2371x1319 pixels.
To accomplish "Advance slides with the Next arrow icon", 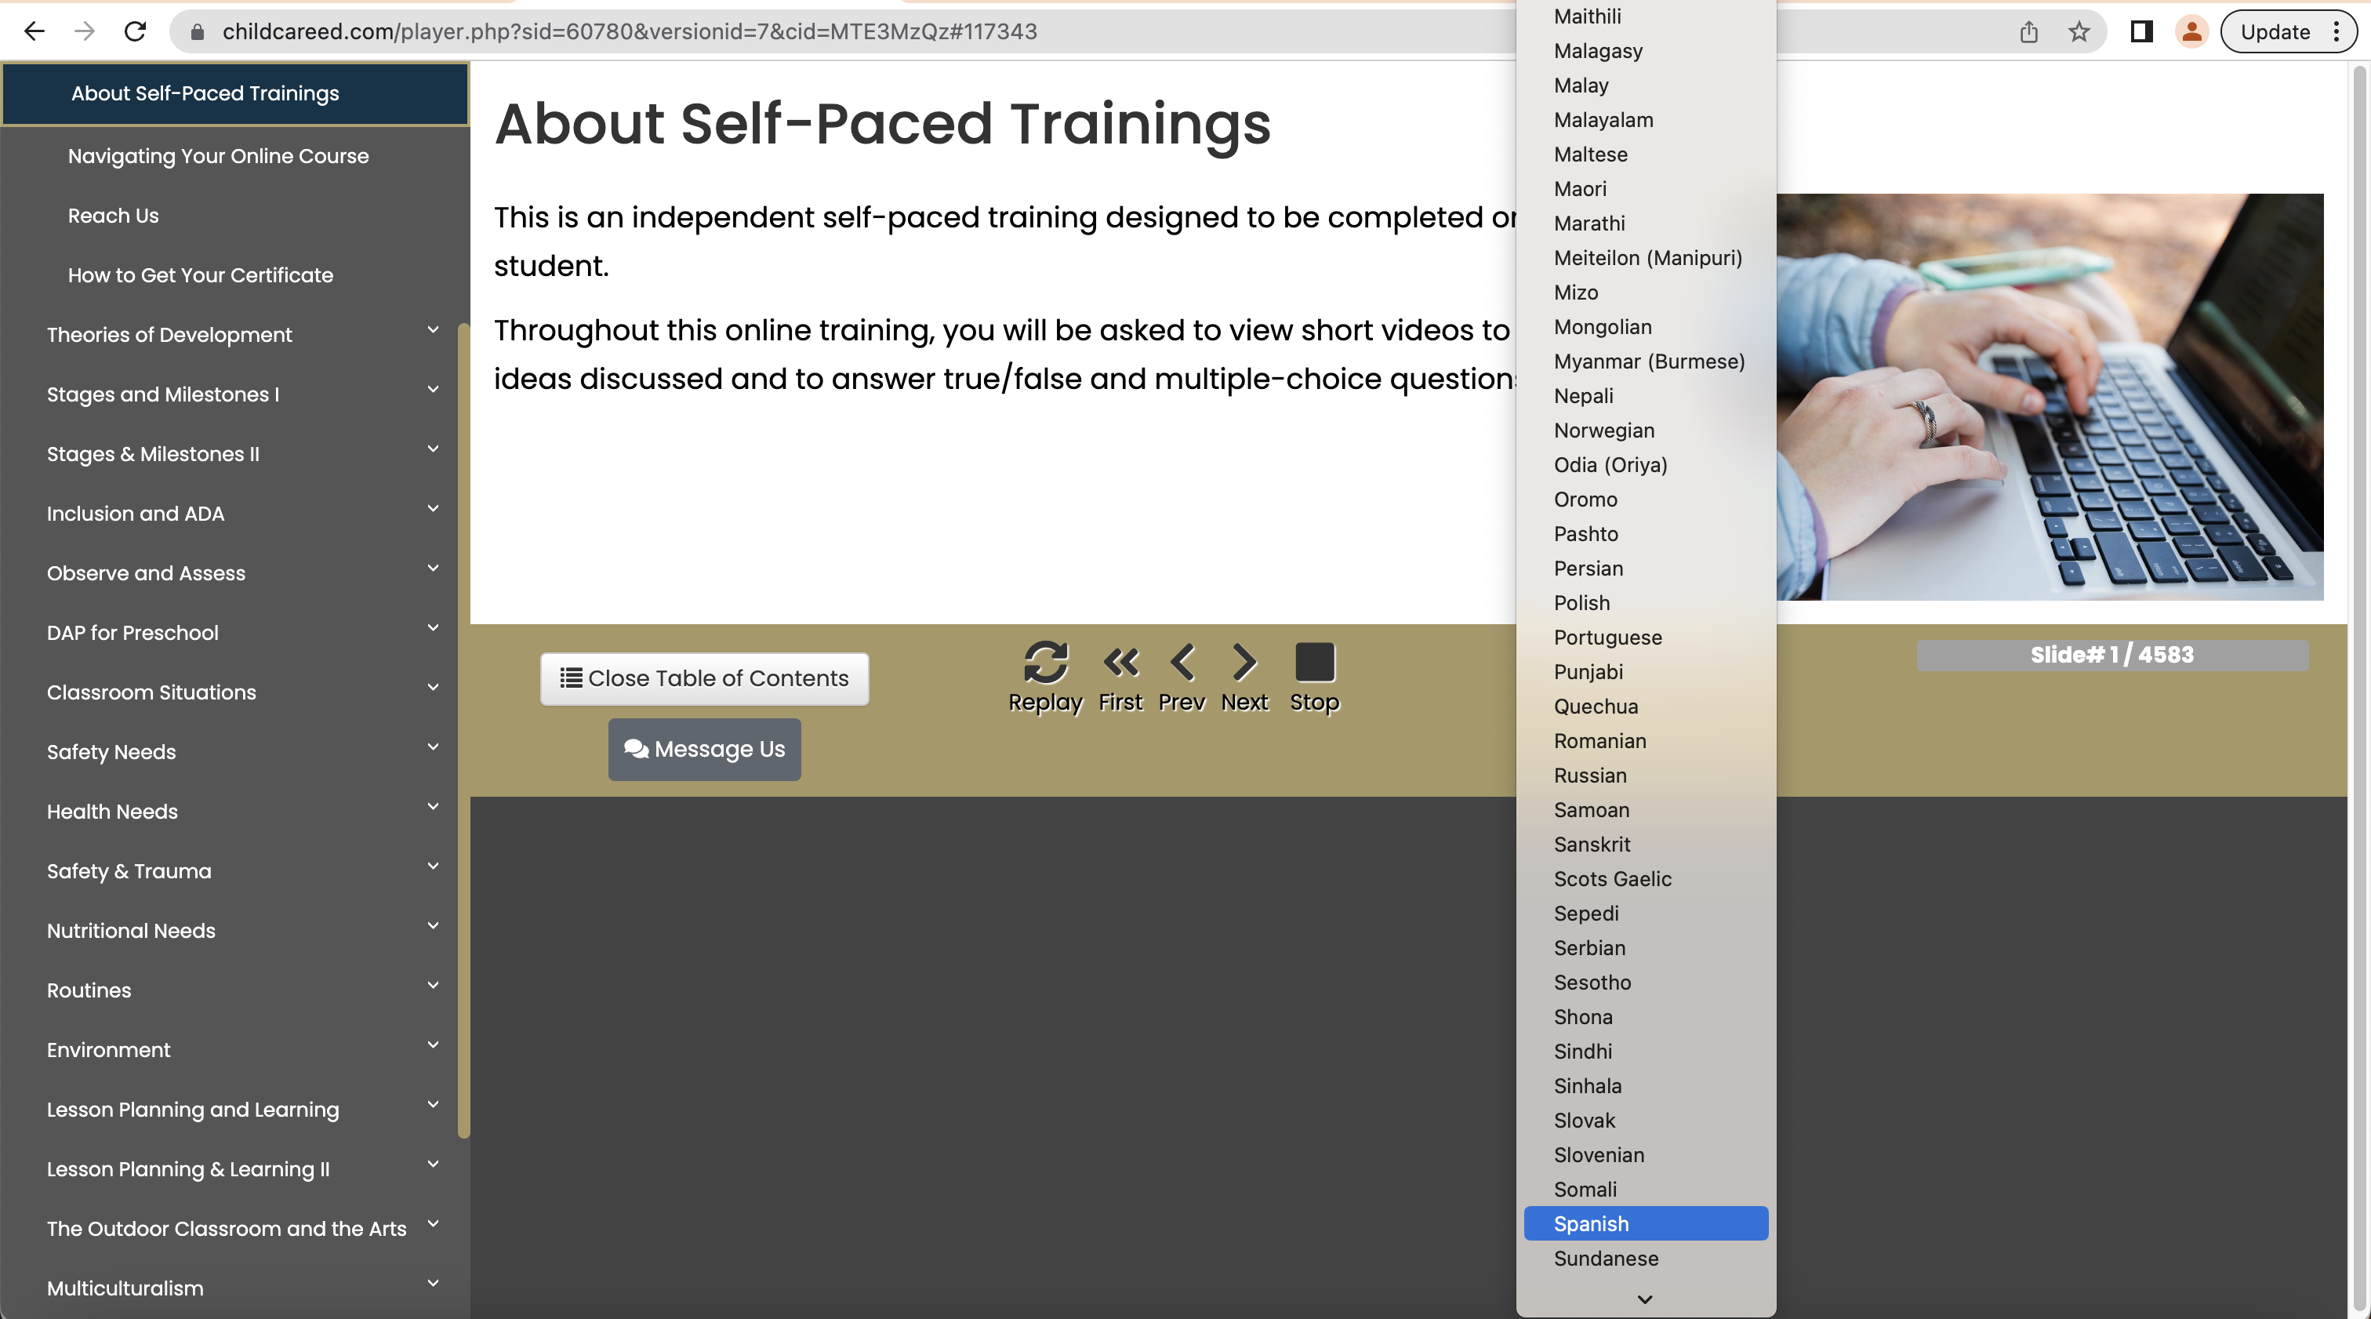I will click(x=1244, y=661).
